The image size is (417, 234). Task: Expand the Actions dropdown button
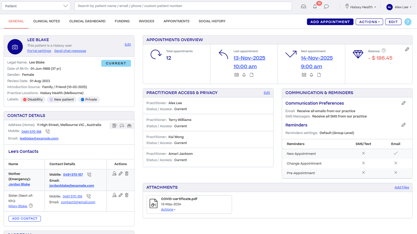point(369,22)
